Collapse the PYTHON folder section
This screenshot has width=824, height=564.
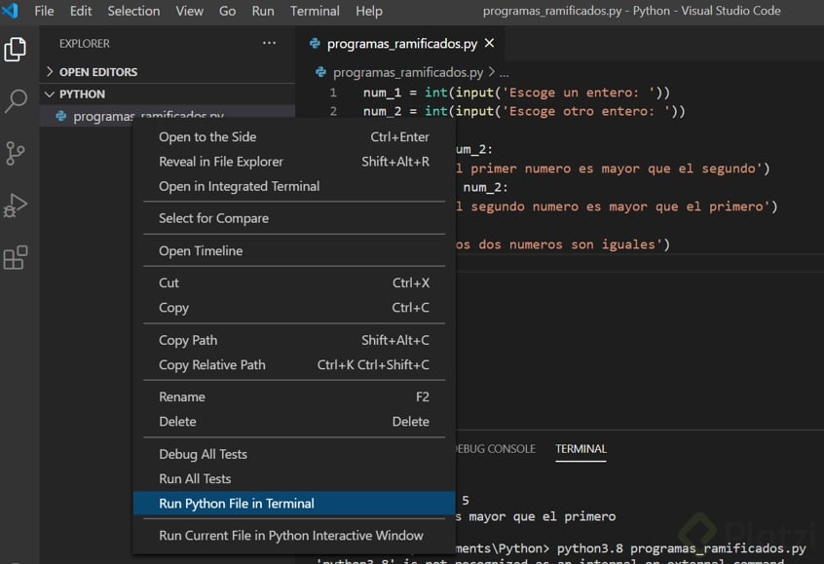coord(168,94)
